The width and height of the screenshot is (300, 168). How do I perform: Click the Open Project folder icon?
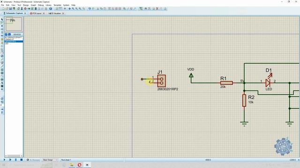coord(7,9)
